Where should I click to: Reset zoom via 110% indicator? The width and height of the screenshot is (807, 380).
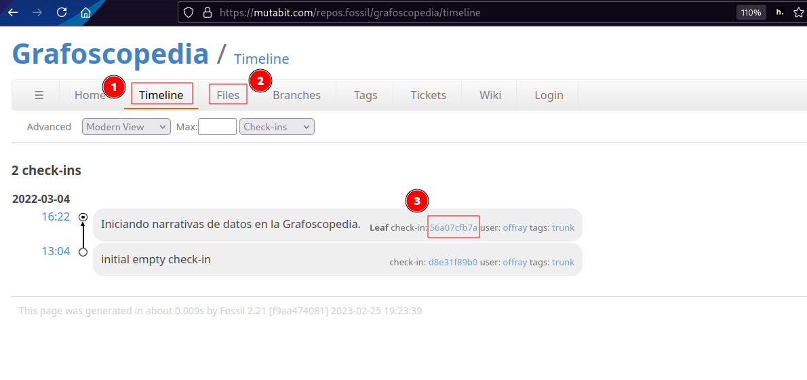[751, 12]
